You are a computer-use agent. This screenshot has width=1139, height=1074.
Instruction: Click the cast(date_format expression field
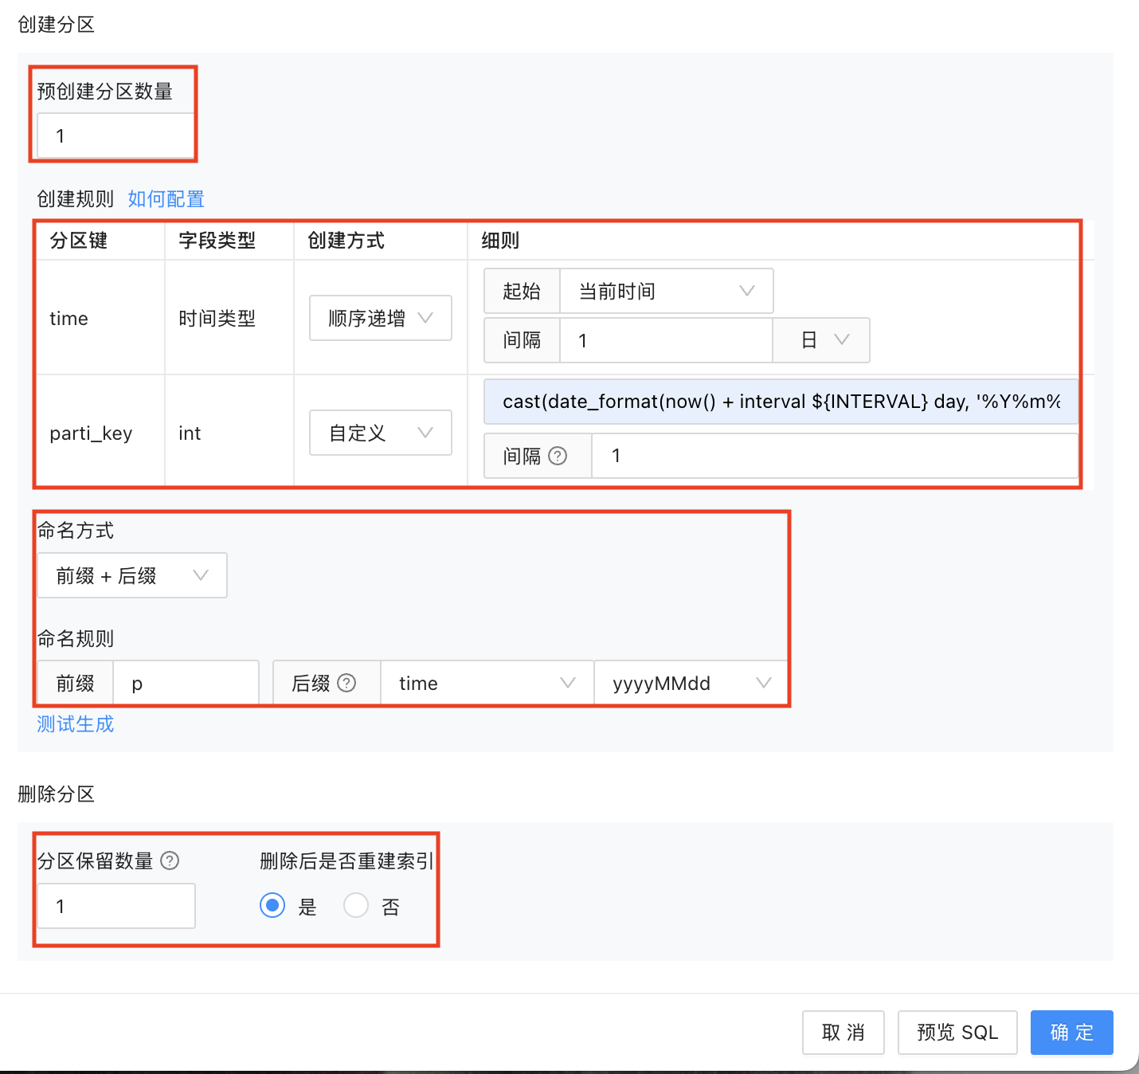click(780, 402)
